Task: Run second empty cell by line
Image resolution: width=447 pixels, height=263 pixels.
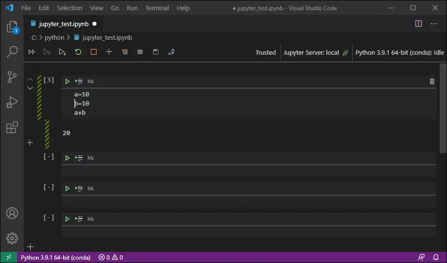Action: point(79,188)
